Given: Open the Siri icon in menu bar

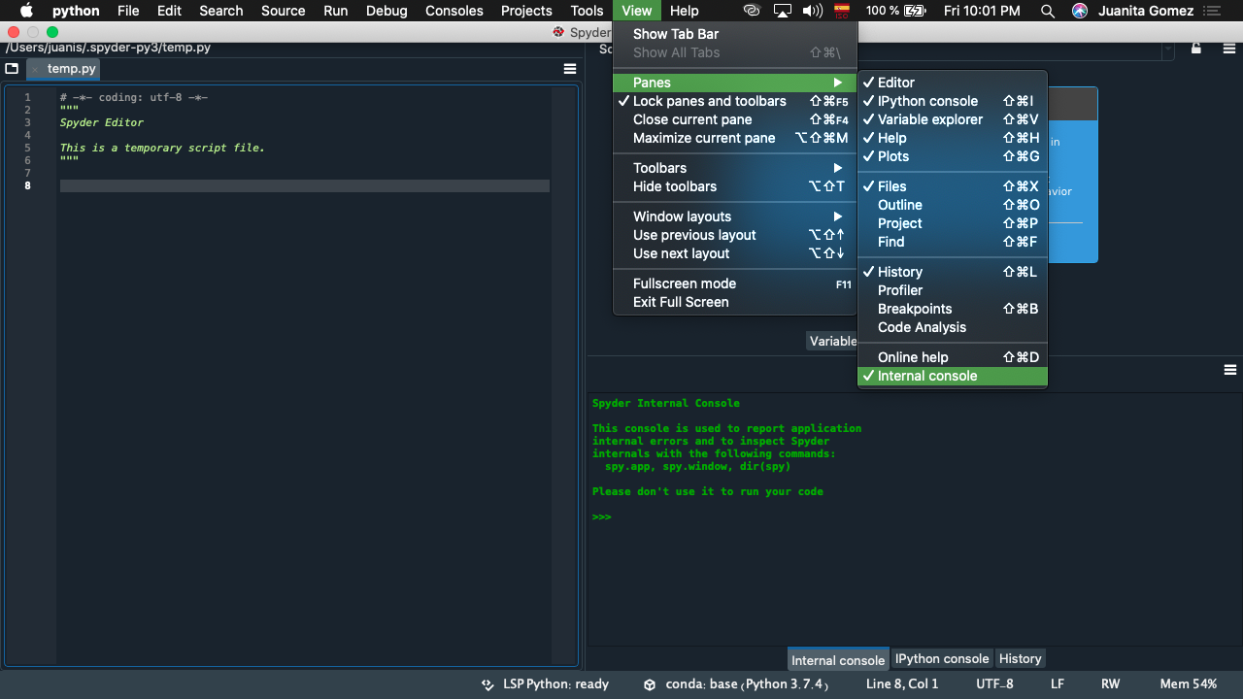Looking at the screenshot, I should (1080, 11).
